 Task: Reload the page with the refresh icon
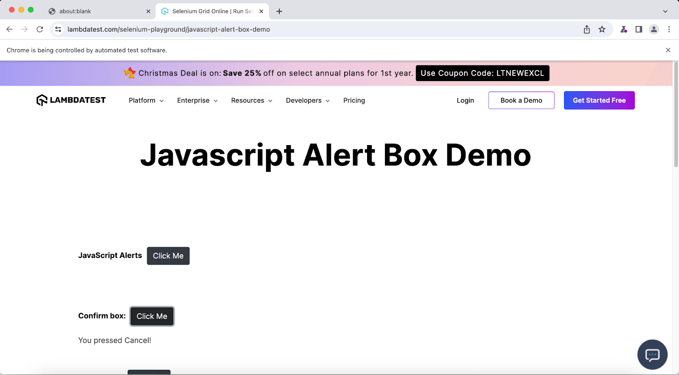[x=40, y=29]
